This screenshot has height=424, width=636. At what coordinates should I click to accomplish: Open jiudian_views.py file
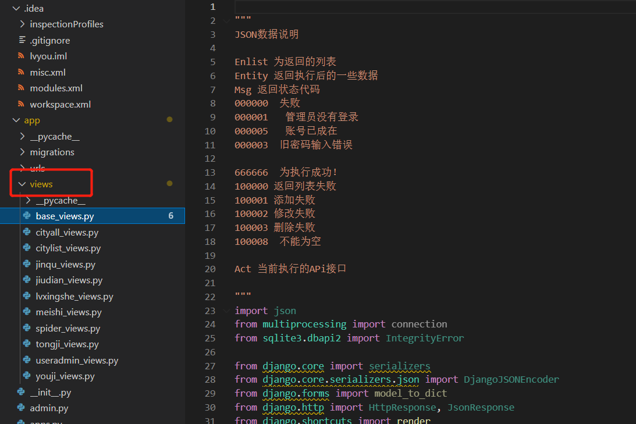tap(69, 280)
